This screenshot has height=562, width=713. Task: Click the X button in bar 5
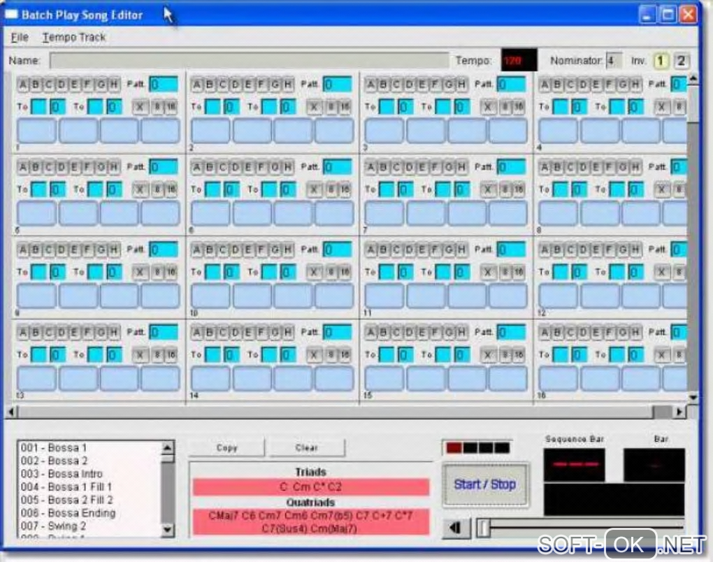(140, 189)
